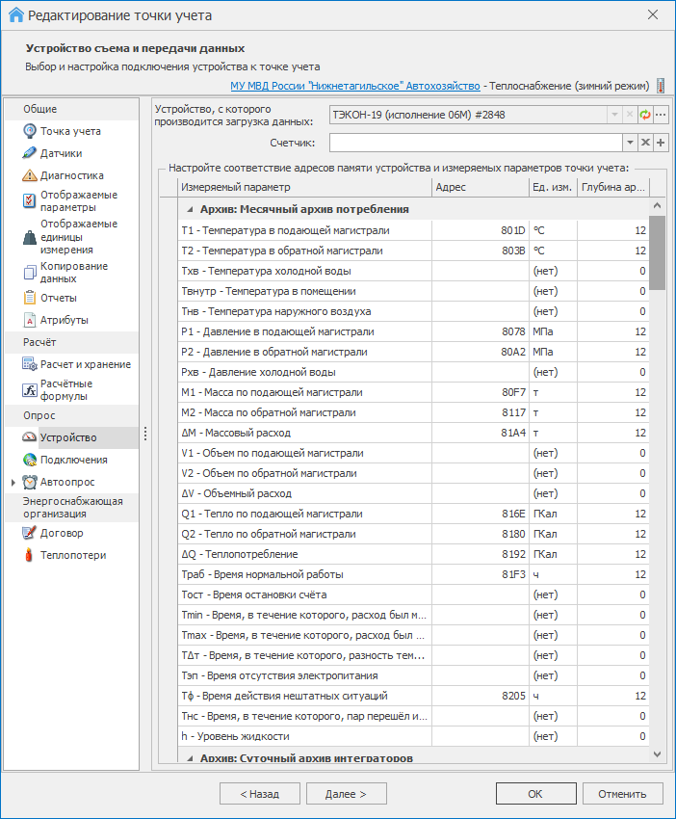Select Датчики in the sidebar

(61, 153)
